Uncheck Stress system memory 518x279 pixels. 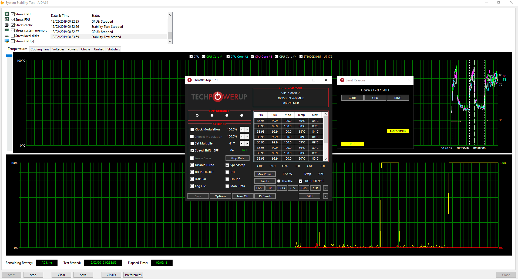pos(13,30)
